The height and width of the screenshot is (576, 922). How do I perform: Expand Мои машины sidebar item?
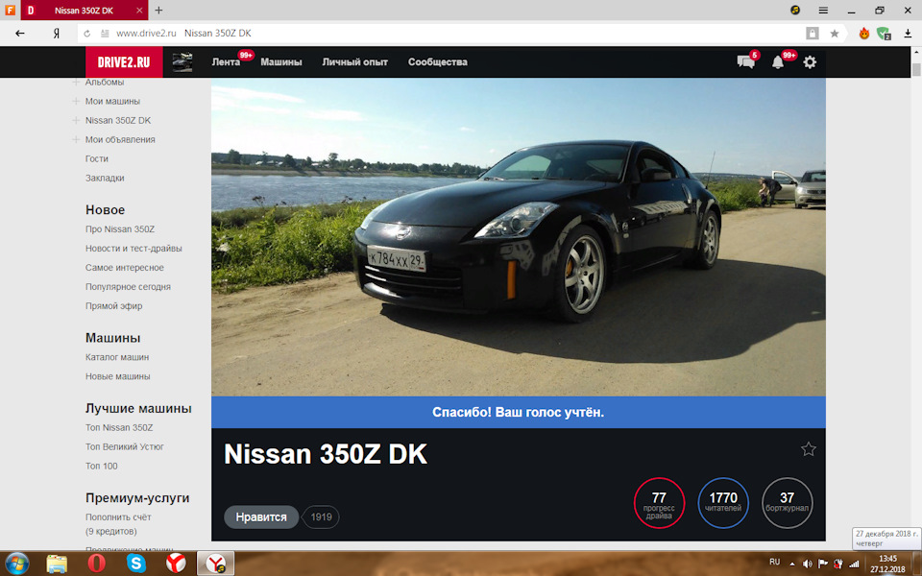(75, 101)
